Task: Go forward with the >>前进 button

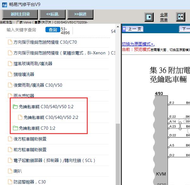Action: point(80,14)
